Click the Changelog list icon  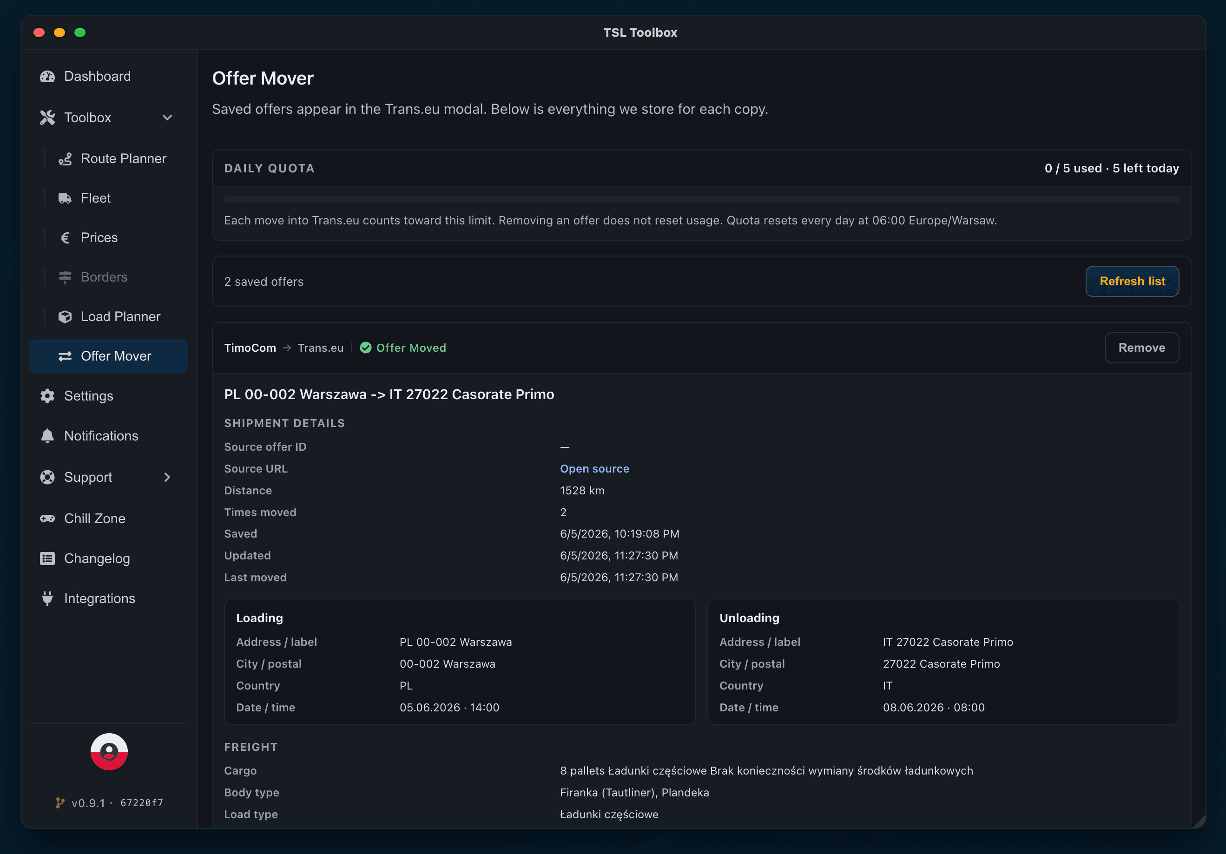(x=47, y=558)
